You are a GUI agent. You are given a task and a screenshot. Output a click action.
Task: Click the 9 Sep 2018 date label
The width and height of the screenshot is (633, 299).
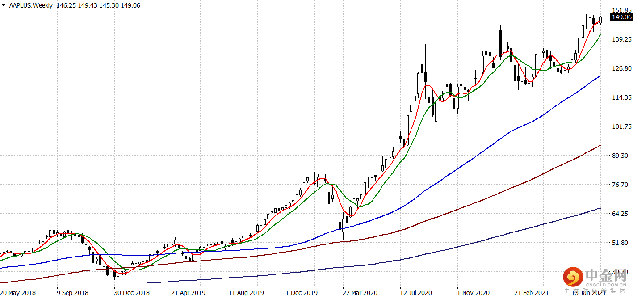[x=72, y=293]
